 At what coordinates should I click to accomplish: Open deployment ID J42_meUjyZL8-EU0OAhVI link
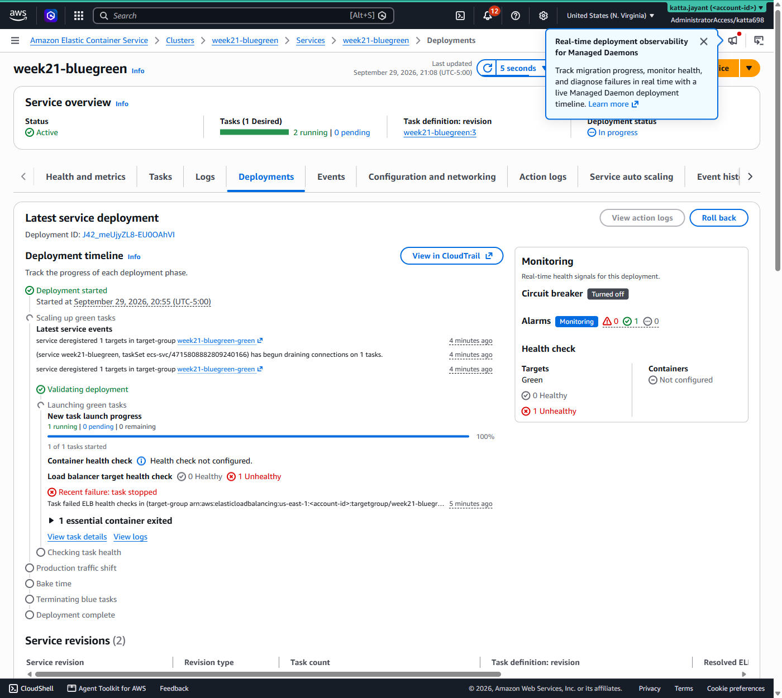pyautogui.click(x=128, y=235)
